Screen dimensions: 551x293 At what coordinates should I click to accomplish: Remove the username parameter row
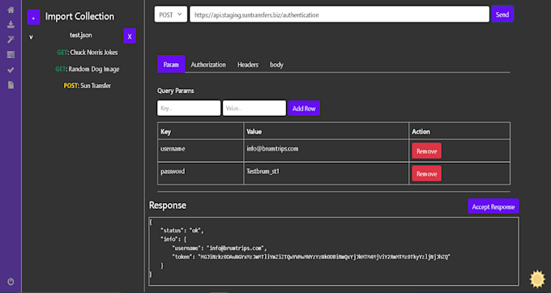tap(426, 151)
